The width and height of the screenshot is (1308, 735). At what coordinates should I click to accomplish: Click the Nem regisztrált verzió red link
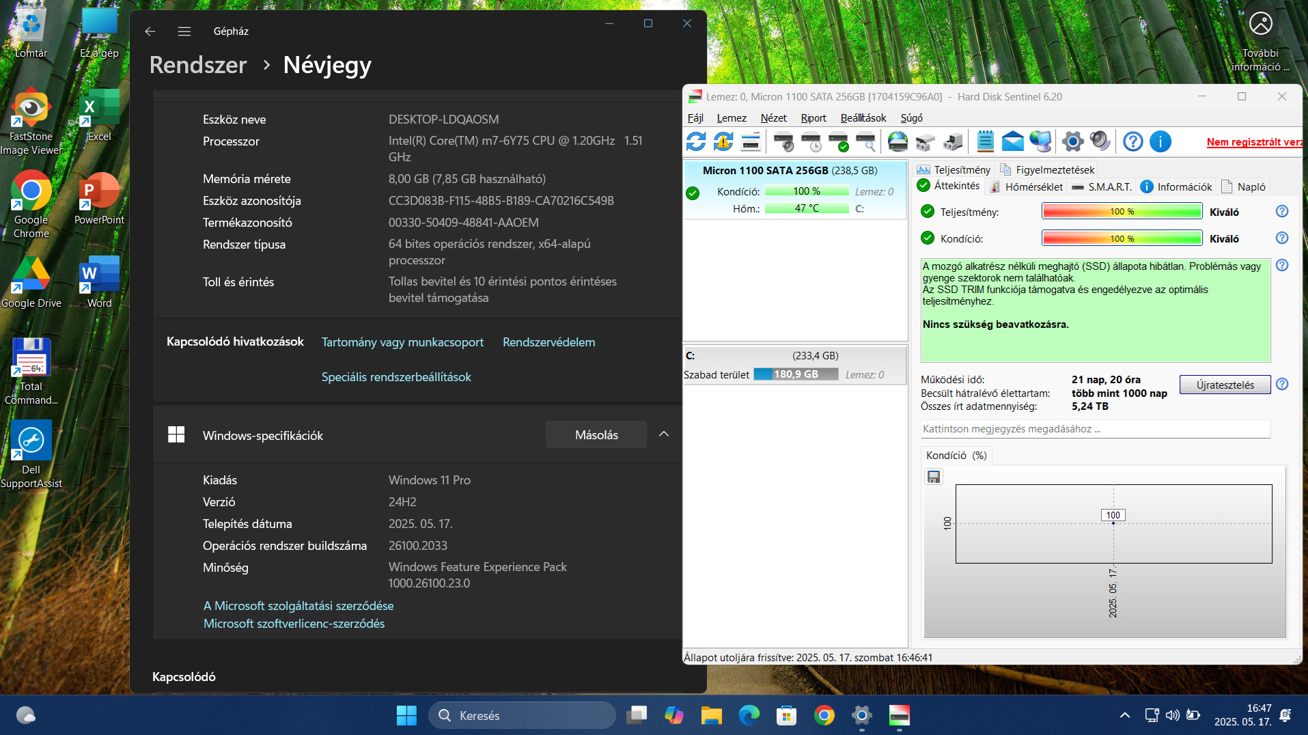1254,142
